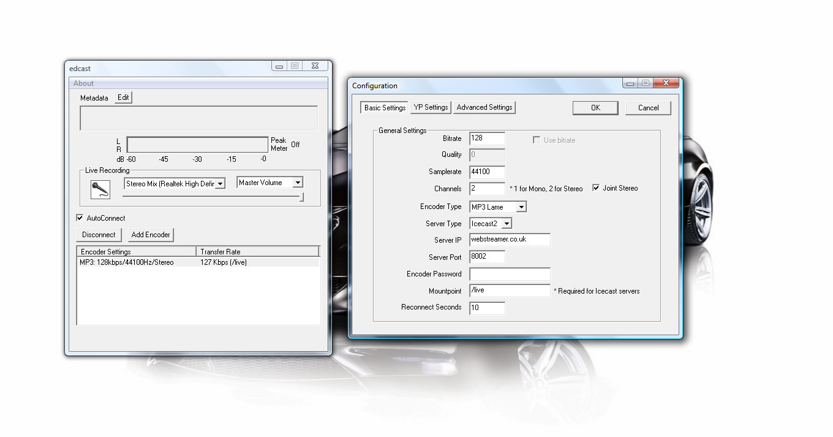Open the About menu in edcast
Image resolution: width=833 pixels, height=437 pixels.
click(x=84, y=83)
